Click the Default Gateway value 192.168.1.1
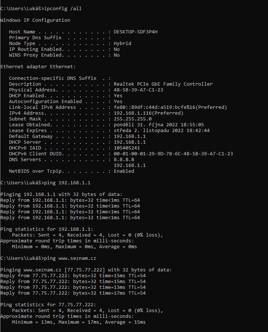Screen dimensions: 268x332 (x=129, y=136)
